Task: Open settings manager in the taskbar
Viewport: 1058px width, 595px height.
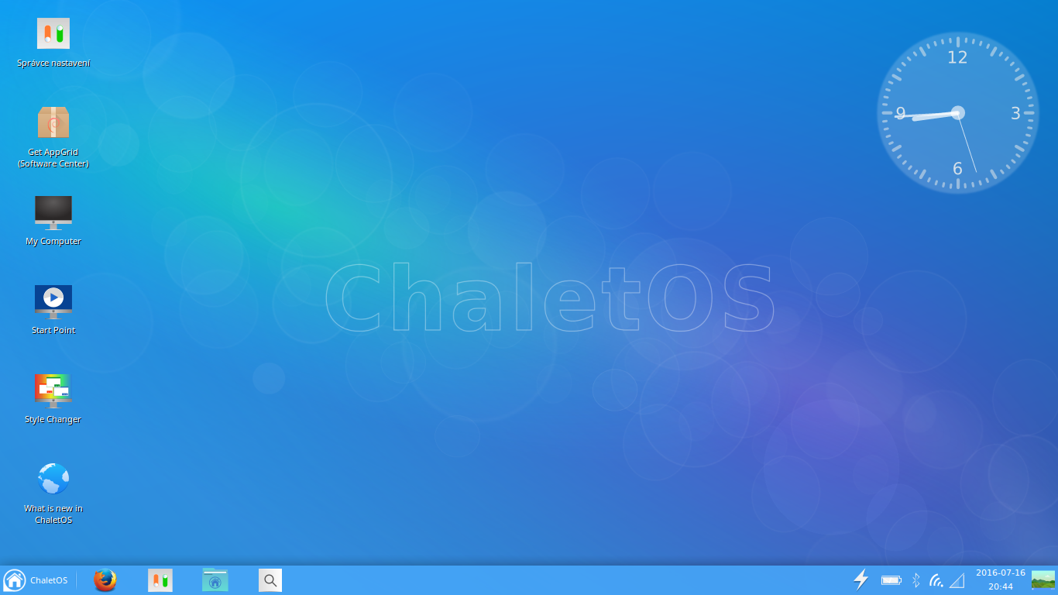Action: point(160,580)
